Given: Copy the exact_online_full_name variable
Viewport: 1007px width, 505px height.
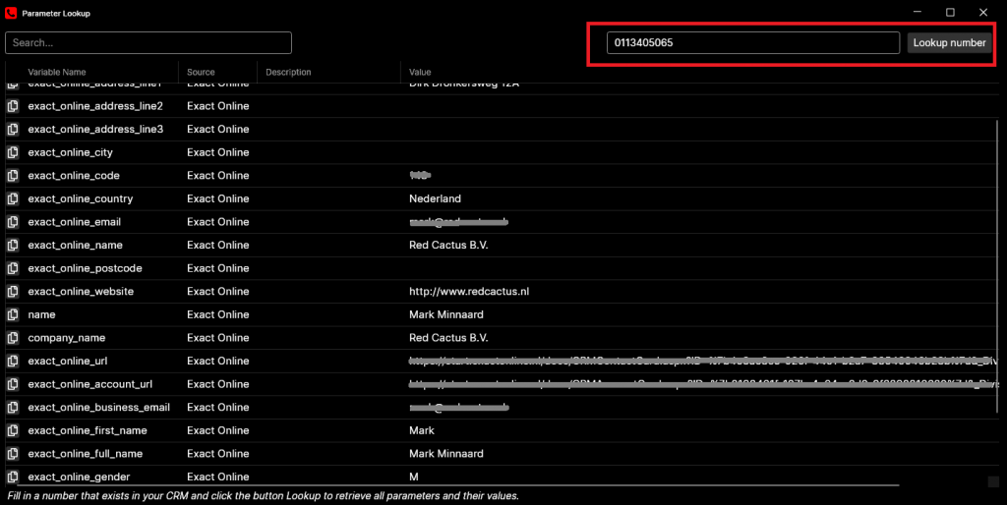Looking at the screenshot, I should [13, 453].
